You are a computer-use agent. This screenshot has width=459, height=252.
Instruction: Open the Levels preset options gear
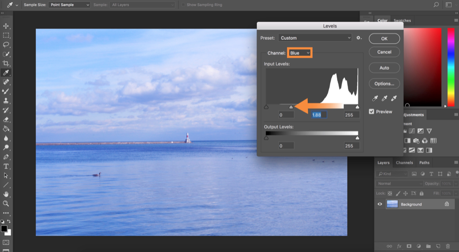point(359,38)
